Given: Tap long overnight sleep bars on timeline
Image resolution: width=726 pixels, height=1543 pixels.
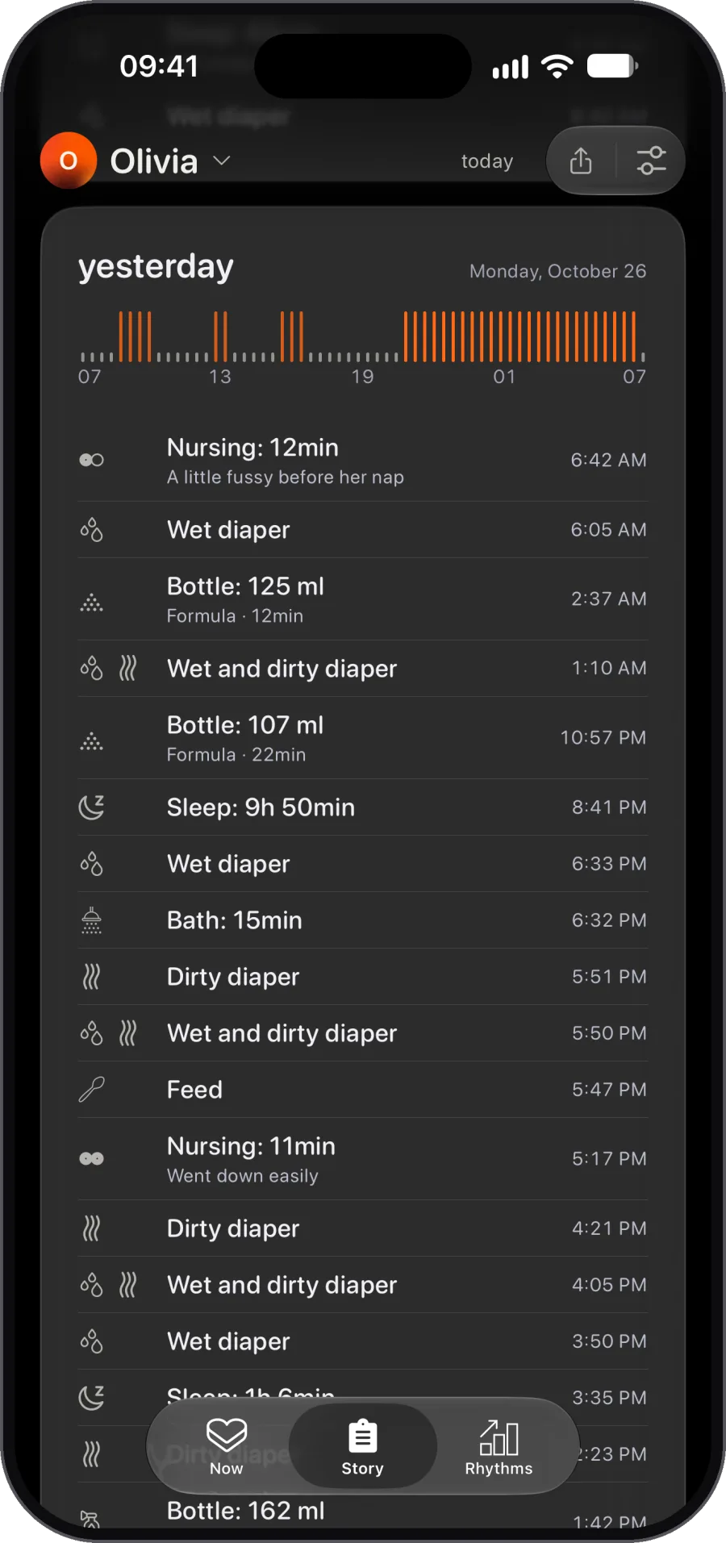Looking at the screenshot, I should [x=520, y=336].
